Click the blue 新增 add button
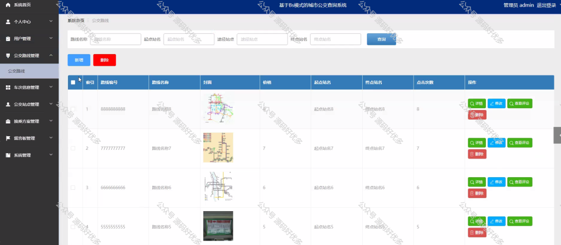 79,60
